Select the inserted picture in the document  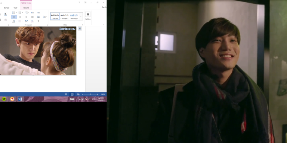tap(38, 51)
